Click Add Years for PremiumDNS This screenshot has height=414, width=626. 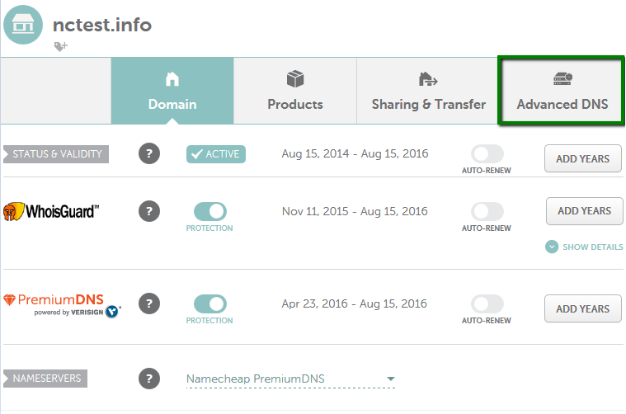click(582, 308)
